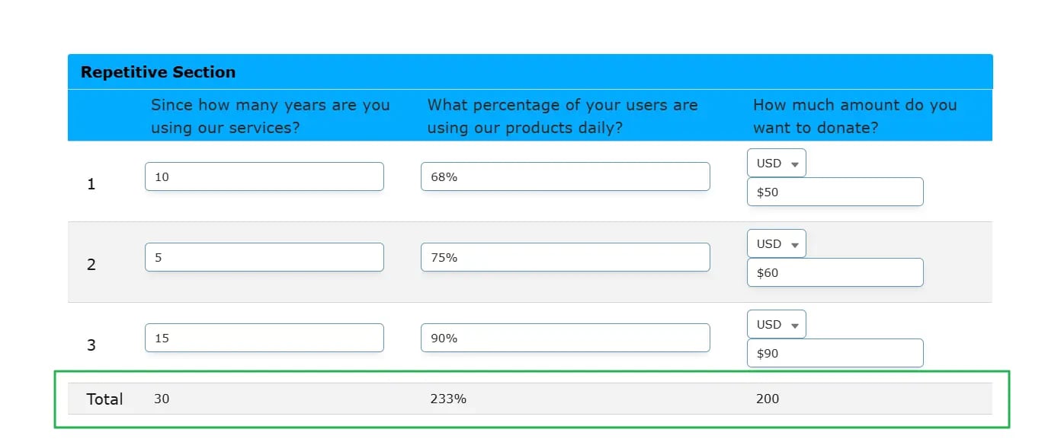Click the total donation value 200

click(768, 399)
